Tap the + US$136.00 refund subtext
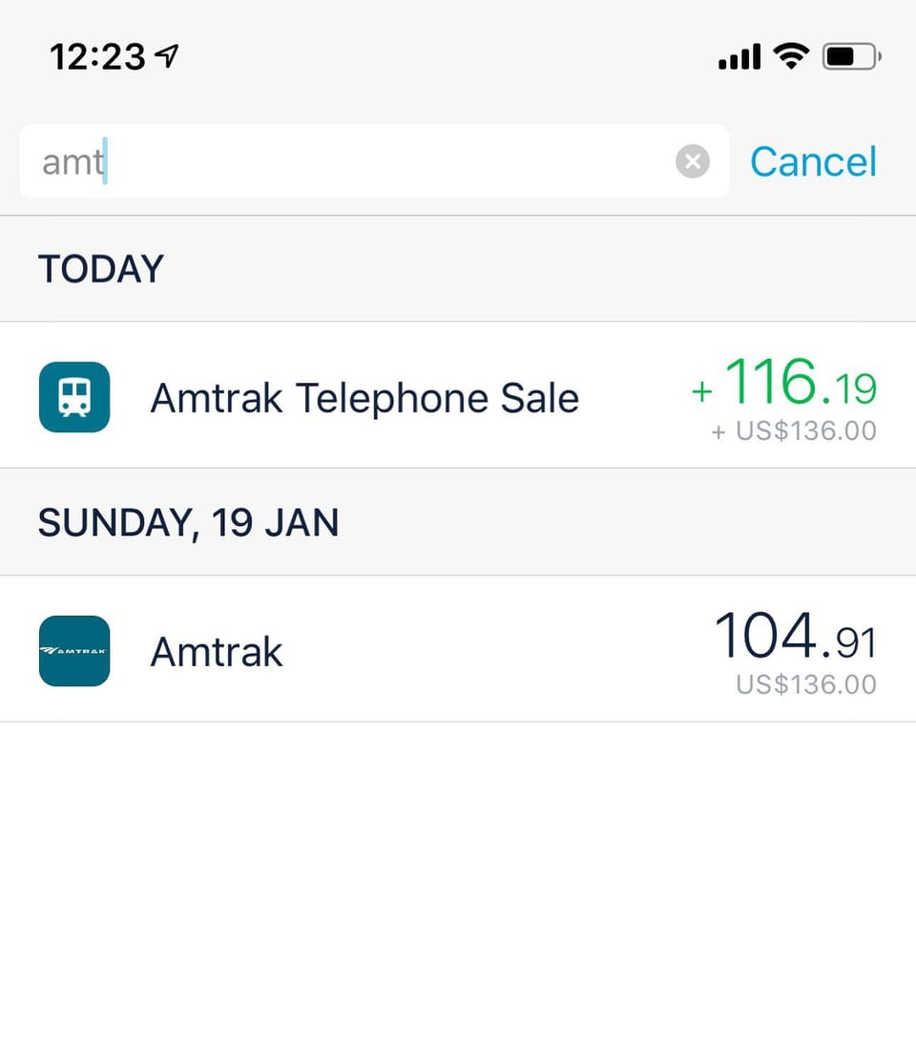The image size is (916, 1049). tap(794, 430)
